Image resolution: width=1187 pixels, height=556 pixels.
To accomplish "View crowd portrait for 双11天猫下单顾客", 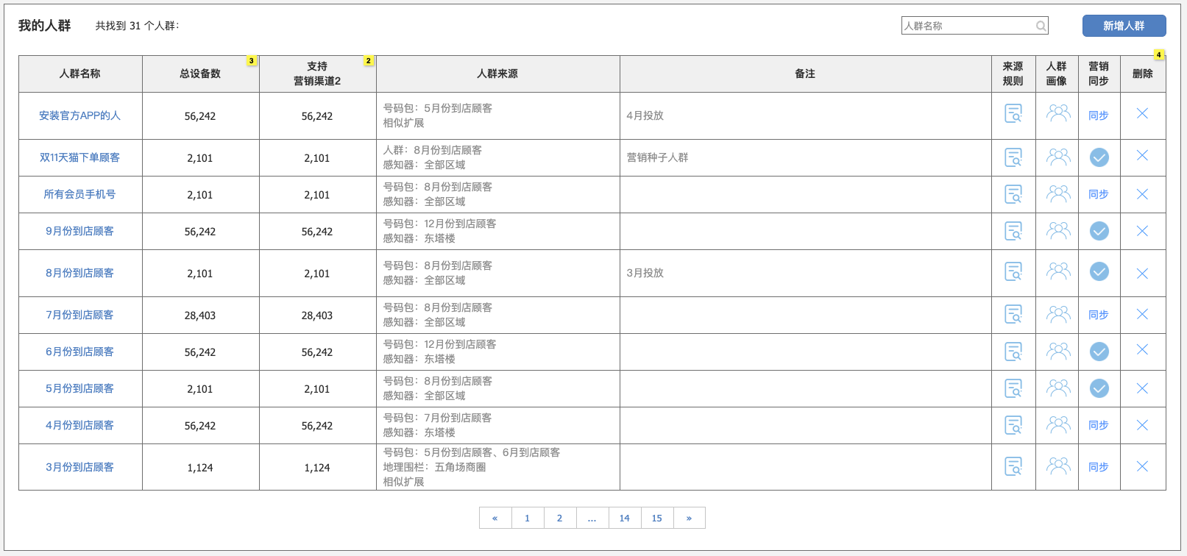I will (x=1058, y=157).
